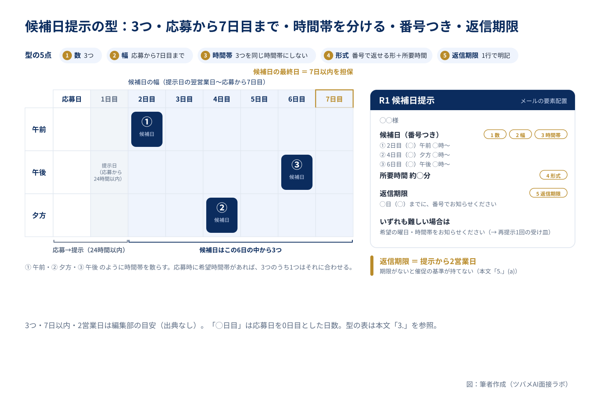Screen dimensions: 600x400
Task: Click the callout 返信期限 ＝ 提示から2営業日
Action: point(428,261)
